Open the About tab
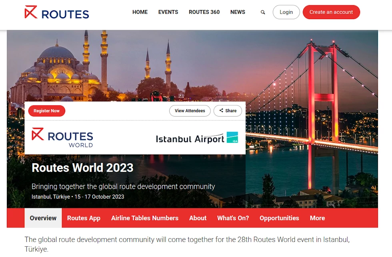392x257 pixels. [x=198, y=218]
